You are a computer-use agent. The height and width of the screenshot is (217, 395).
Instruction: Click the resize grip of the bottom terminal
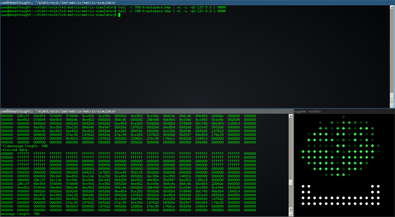tap(291, 214)
